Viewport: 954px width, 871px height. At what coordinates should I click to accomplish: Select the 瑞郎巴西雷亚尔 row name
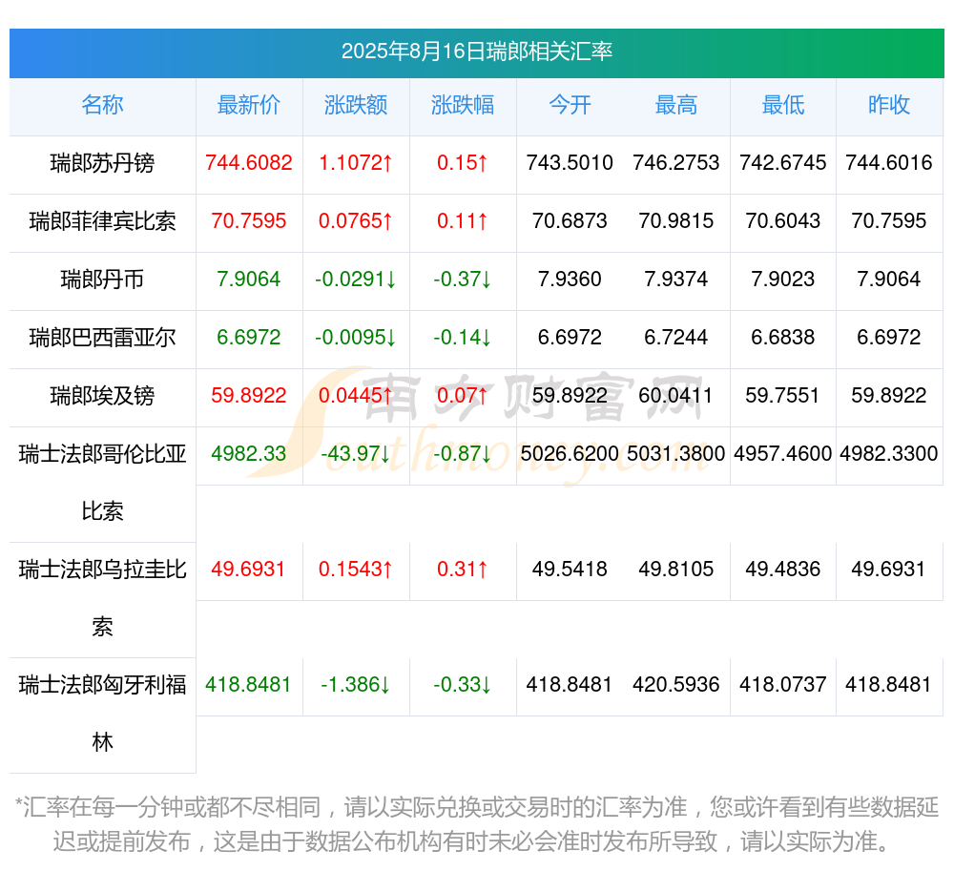pos(102,337)
